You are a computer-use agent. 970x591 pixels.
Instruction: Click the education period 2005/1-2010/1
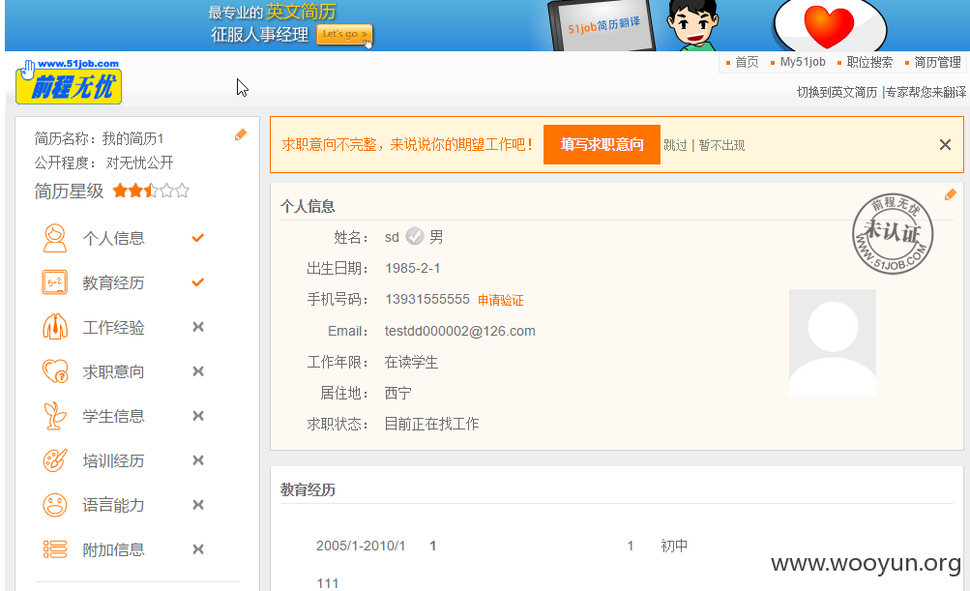point(361,546)
